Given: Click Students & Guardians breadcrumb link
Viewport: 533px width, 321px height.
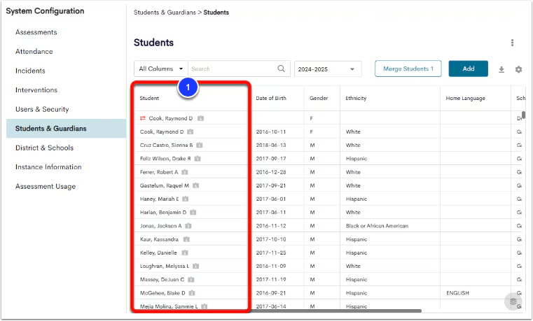Looking at the screenshot, I should [165, 13].
